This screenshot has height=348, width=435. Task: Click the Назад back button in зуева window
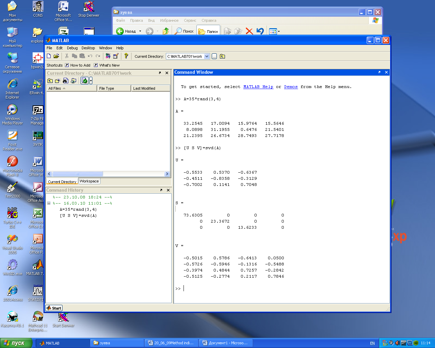point(126,31)
